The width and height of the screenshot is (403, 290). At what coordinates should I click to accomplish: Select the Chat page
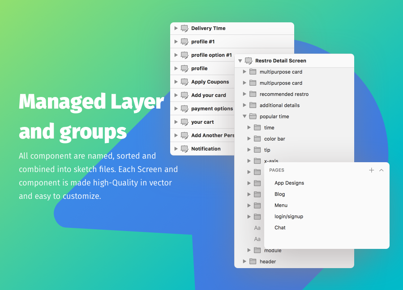(x=280, y=227)
